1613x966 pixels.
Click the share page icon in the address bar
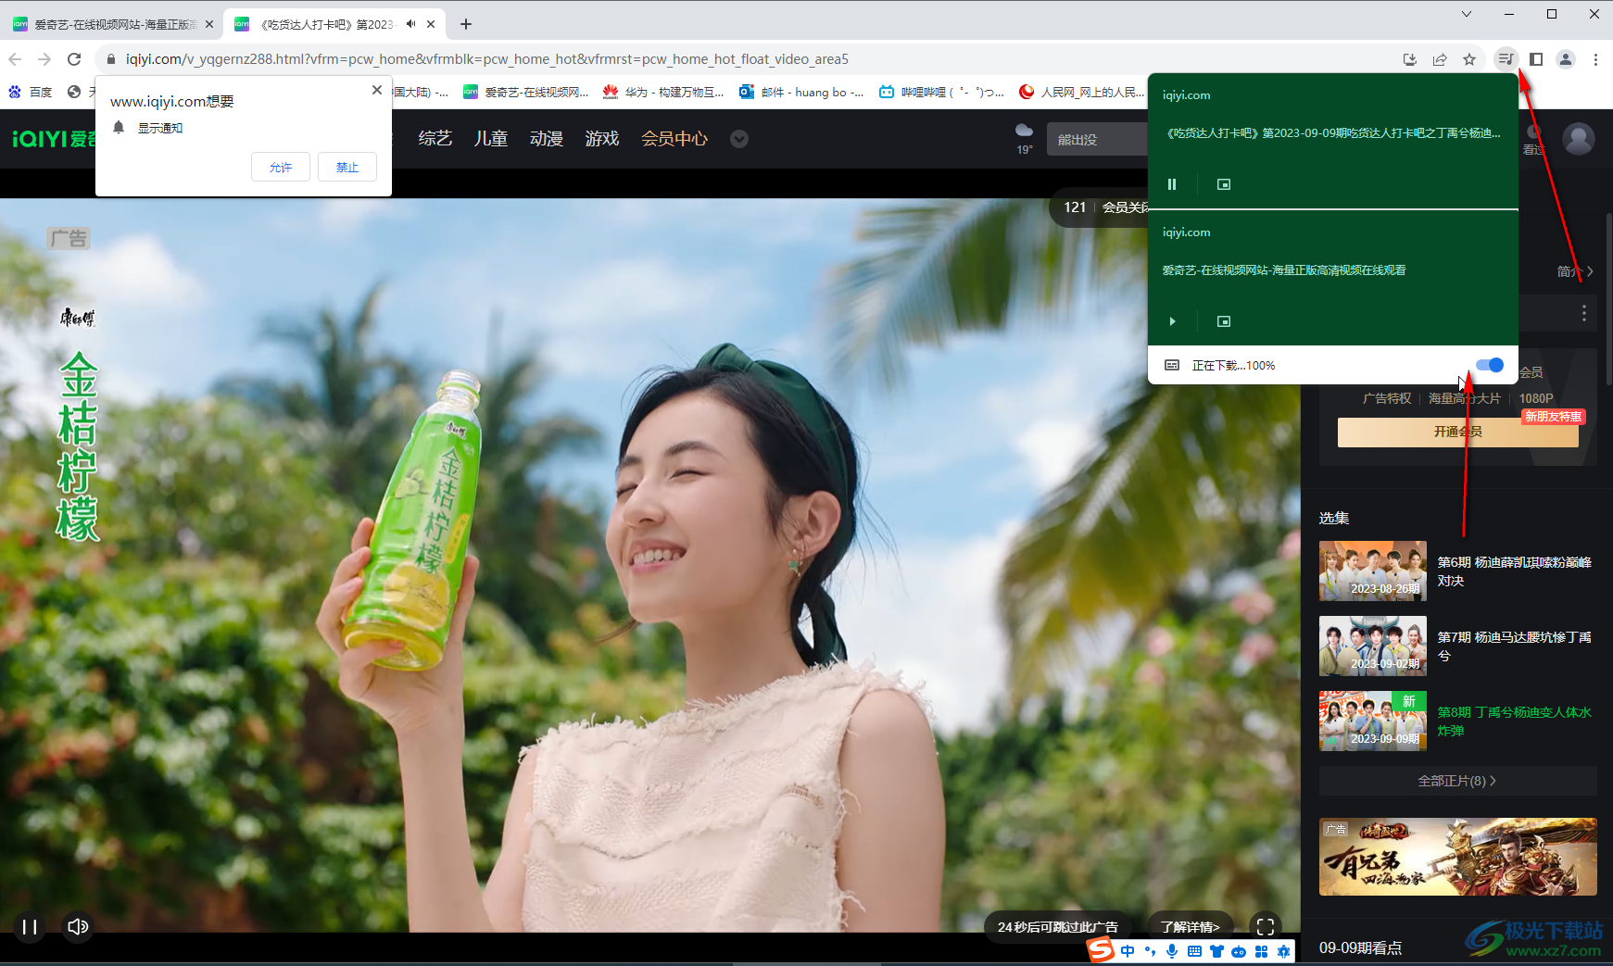coord(1440,59)
